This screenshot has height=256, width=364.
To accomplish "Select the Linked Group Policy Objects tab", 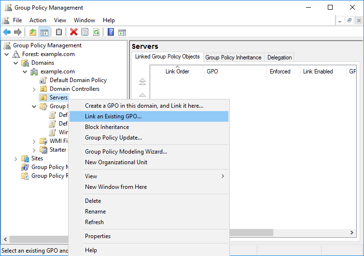I will tap(168, 57).
